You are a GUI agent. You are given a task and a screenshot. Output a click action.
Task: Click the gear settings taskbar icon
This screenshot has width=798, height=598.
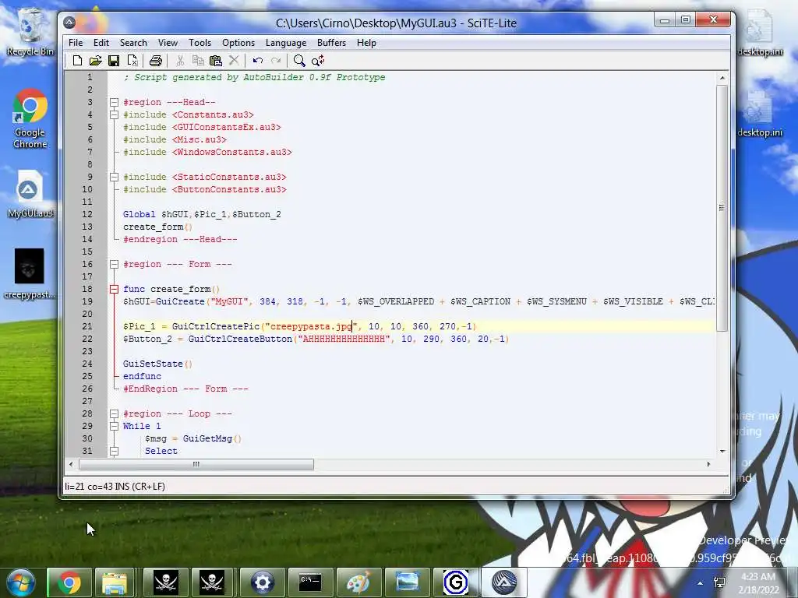pyautogui.click(x=262, y=582)
